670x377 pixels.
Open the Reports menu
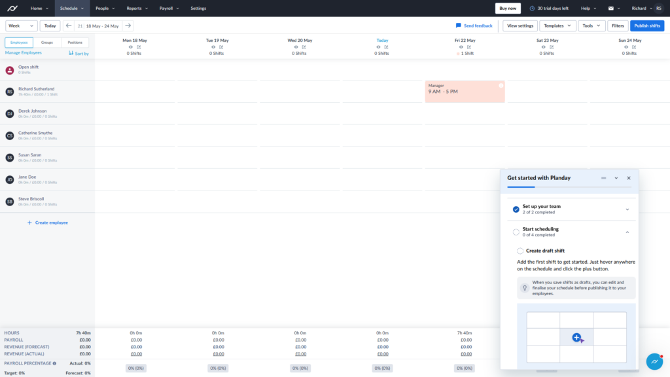[x=137, y=8]
